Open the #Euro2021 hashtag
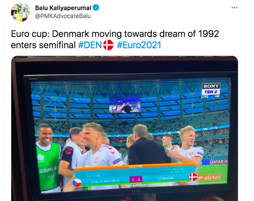This screenshot has height=201, width=254. pos(139,45)
